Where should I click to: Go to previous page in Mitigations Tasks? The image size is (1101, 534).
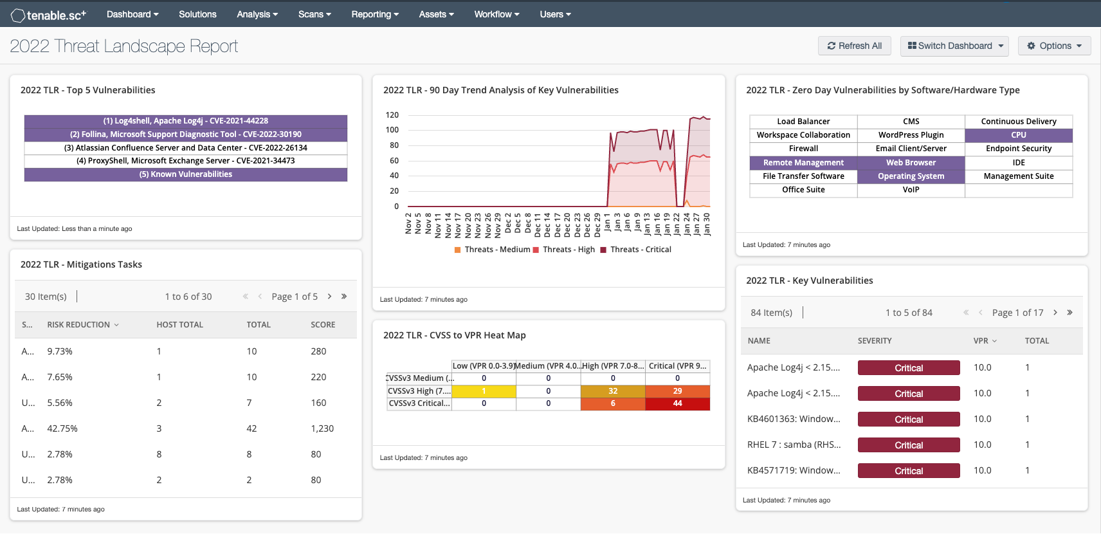(x=260, y=297)
